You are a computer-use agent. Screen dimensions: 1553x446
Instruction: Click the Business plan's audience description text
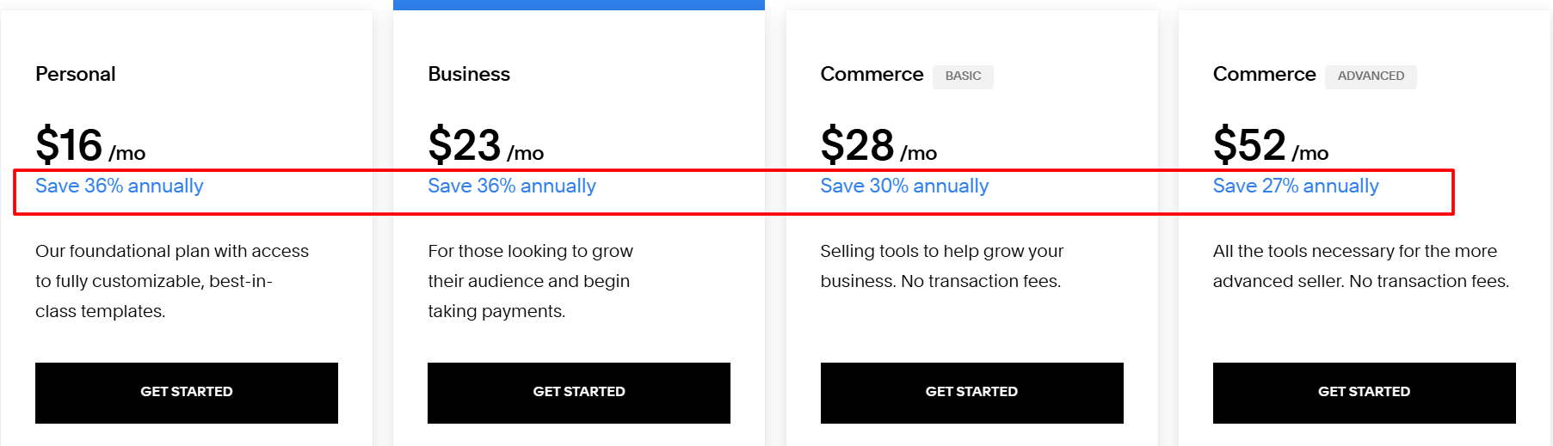[530, 281]
